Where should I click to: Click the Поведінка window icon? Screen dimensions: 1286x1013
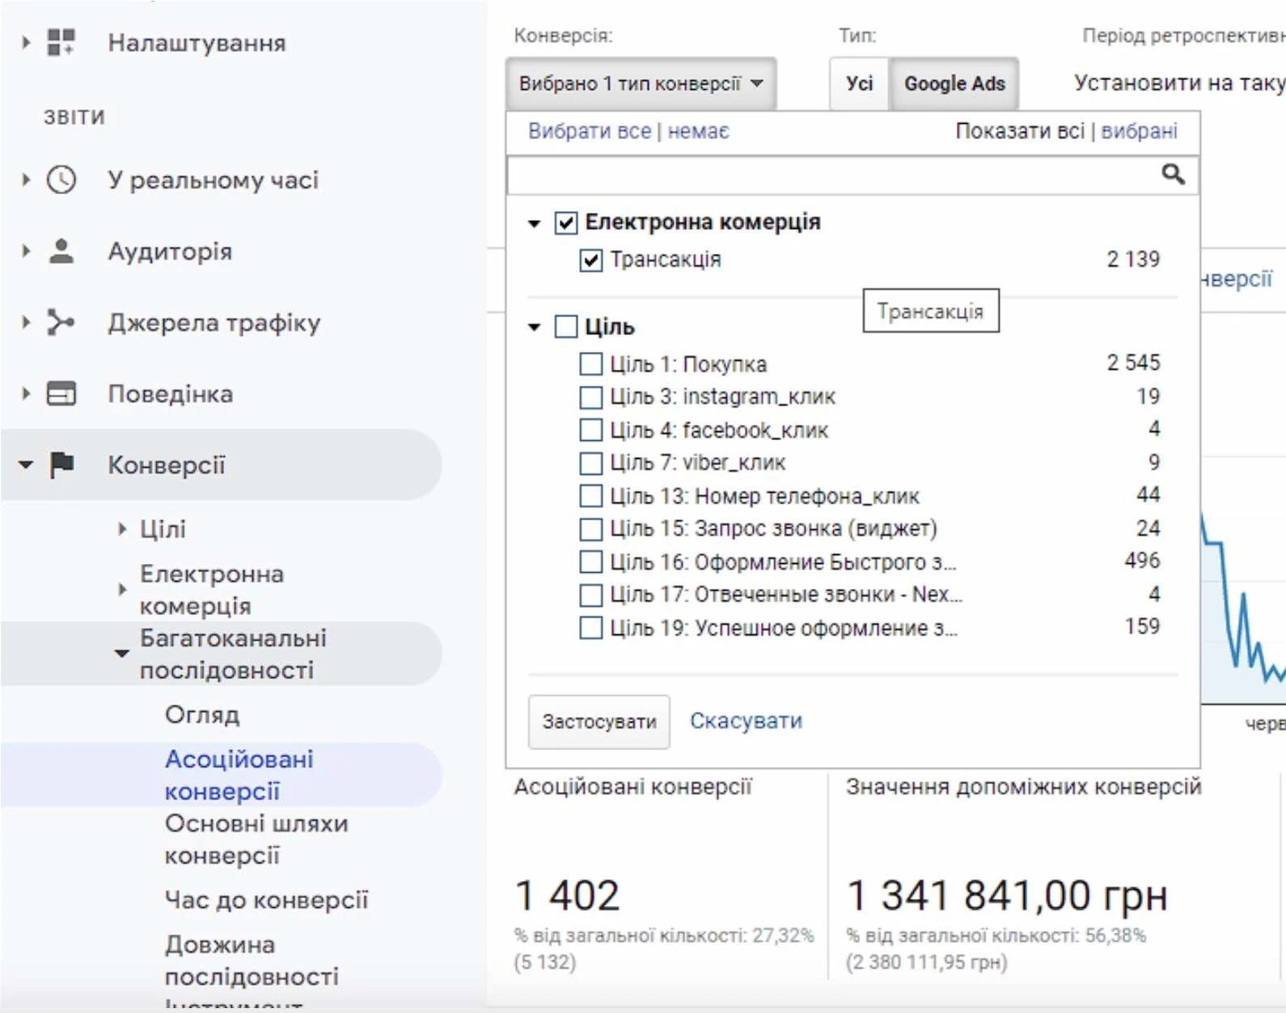click(x=61, y=394)
